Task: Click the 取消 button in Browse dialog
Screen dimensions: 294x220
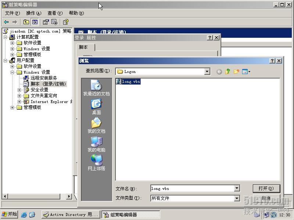Action: coord(266,198)
